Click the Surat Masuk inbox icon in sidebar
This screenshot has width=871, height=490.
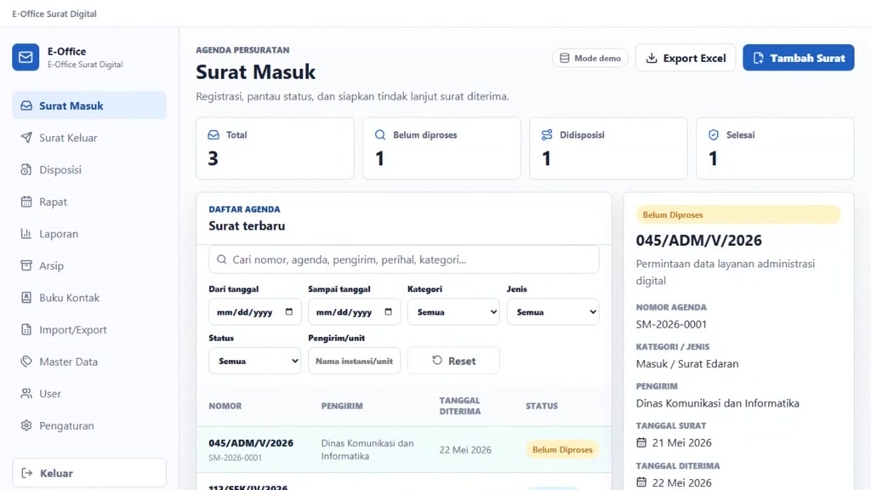click(x=26, y=105)
